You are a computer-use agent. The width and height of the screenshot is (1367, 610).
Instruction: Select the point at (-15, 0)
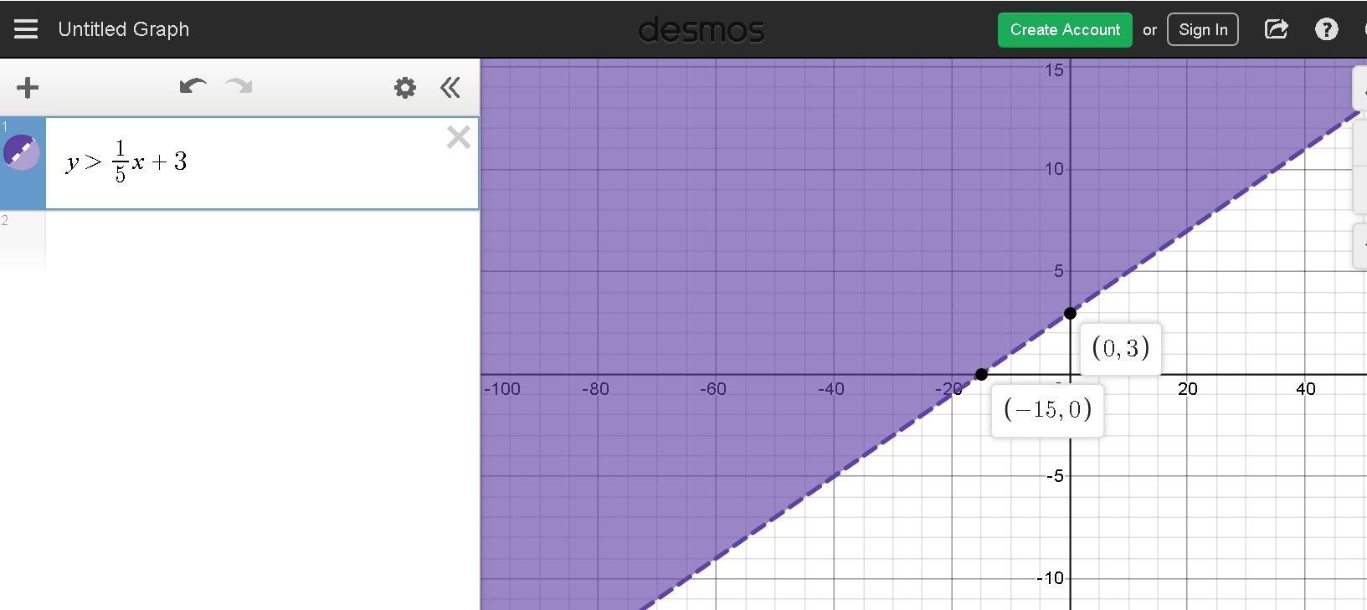[x=981, y=374]
